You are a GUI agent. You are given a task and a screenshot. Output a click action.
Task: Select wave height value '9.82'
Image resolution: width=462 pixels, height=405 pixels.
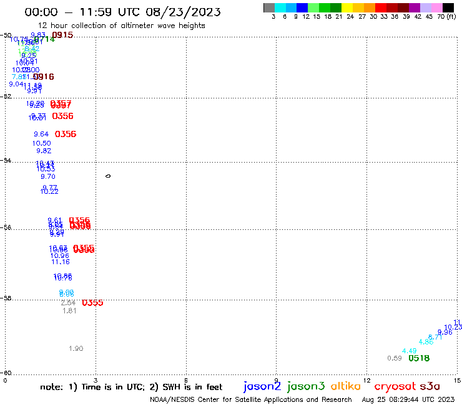coord(44,151)
